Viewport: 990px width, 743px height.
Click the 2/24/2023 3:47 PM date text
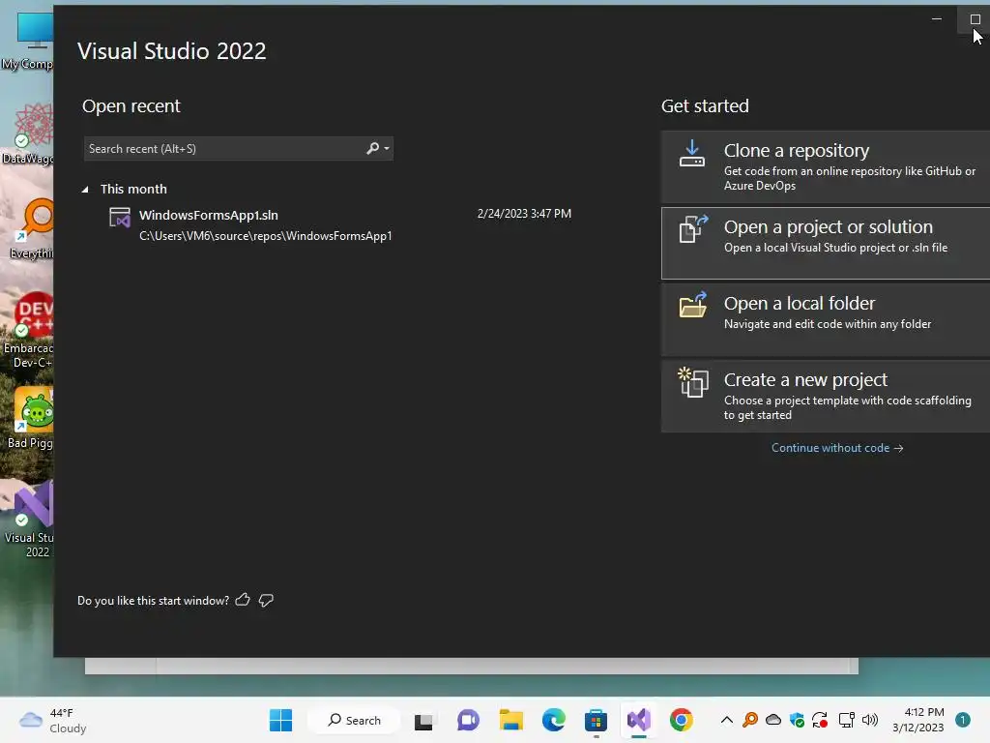(x=524, y=214)
